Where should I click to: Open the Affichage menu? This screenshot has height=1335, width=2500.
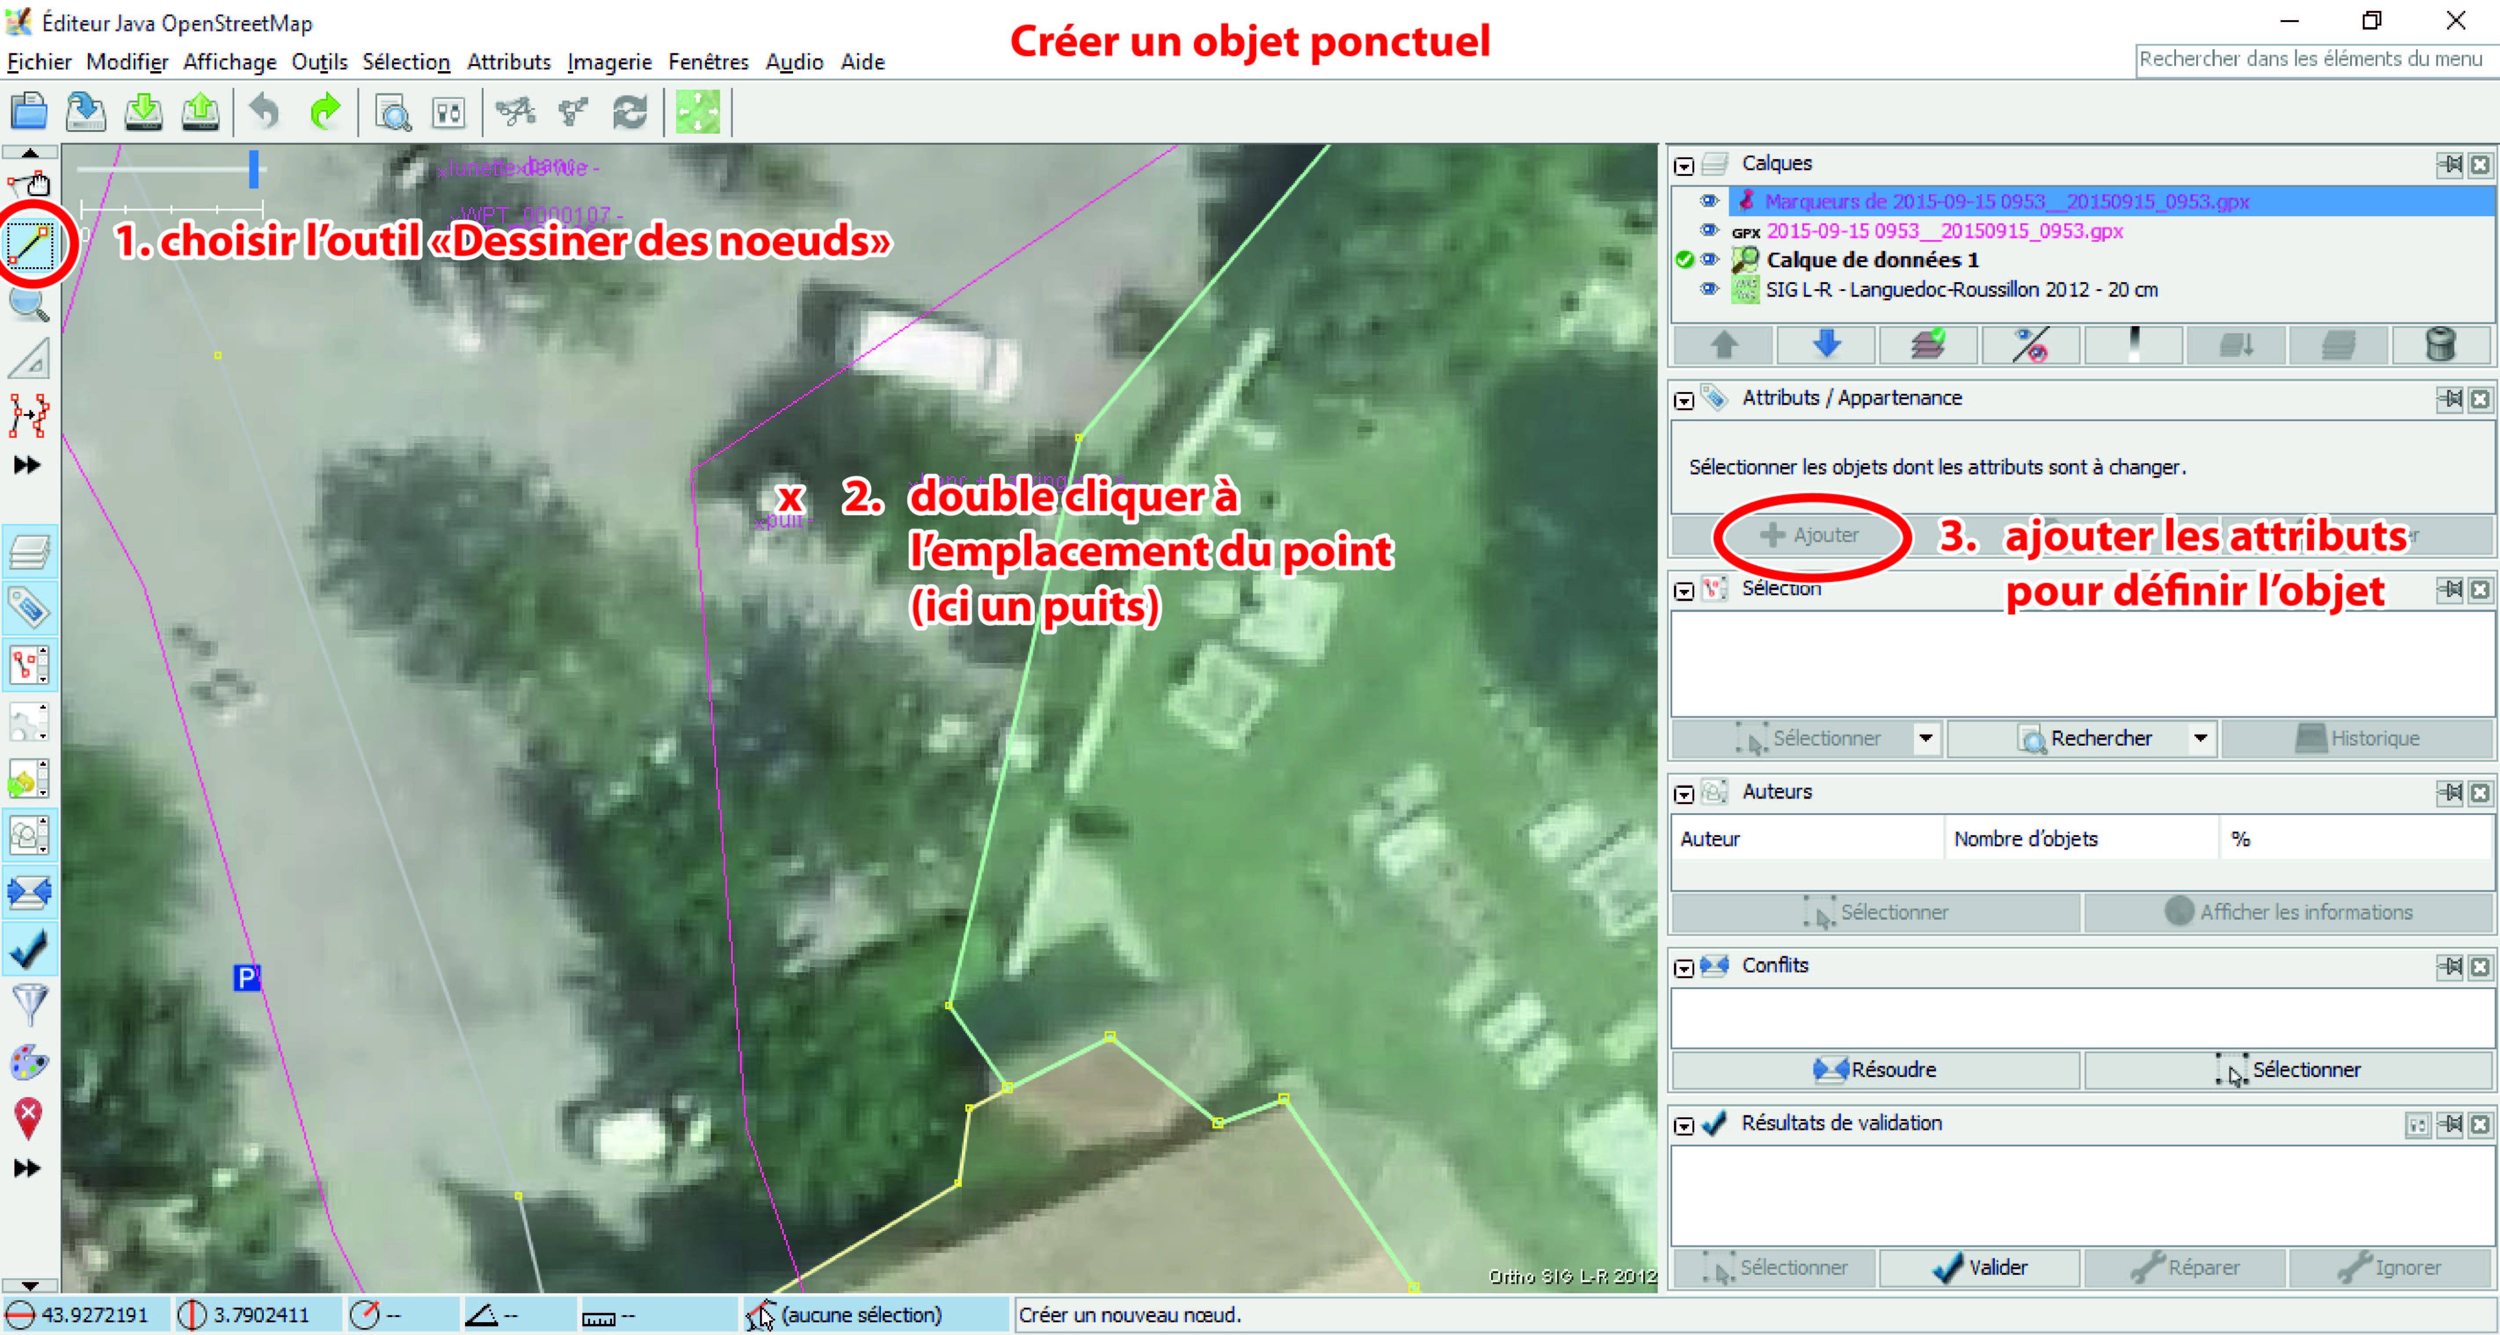(x=230, y=62)
